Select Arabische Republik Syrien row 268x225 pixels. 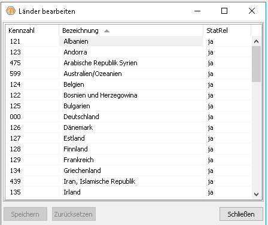(128, 63)
